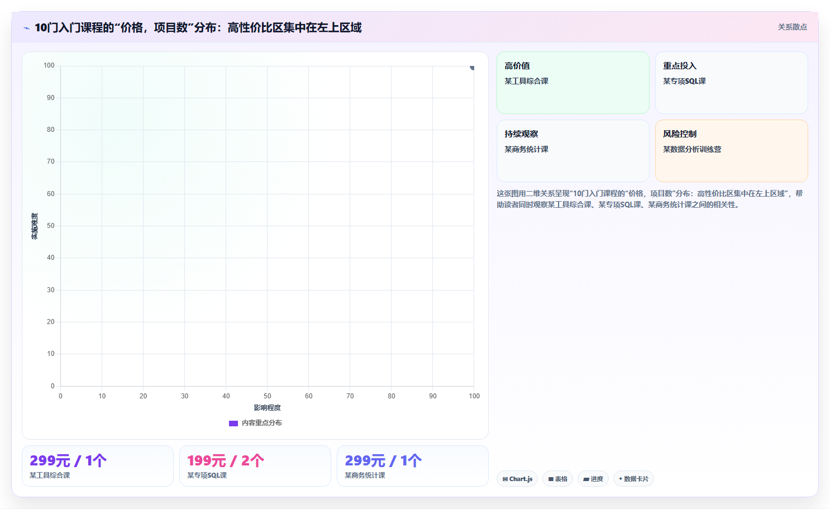Click the 某商务统计课 label under 持续观察
Viewport: 830px width, 509px height.
click(x=526, y=149)
